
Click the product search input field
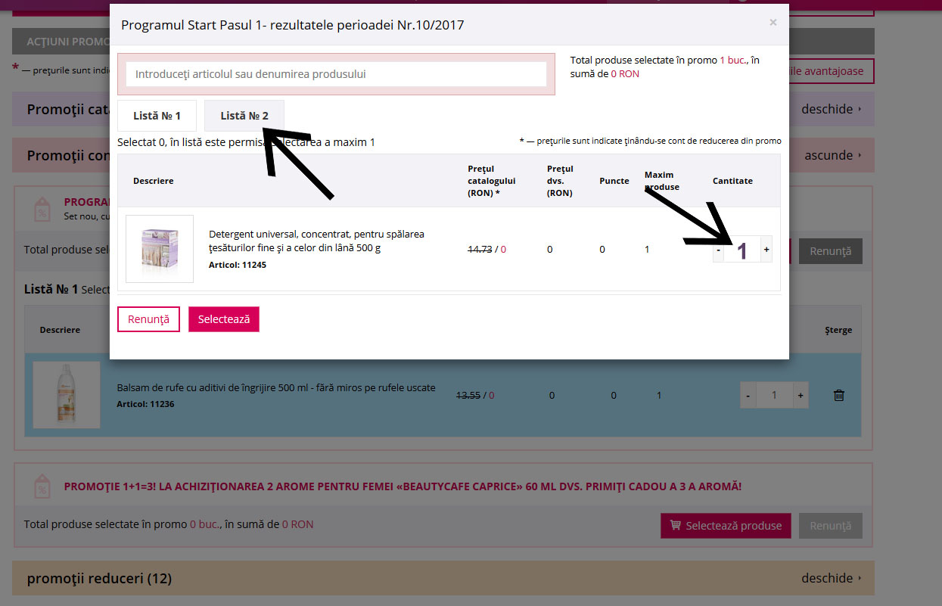coord(336,74)
